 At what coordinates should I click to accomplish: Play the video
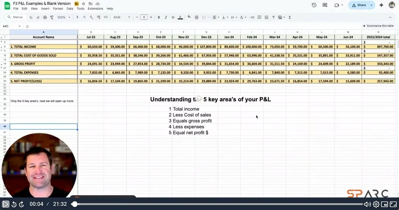pyautogui.click(x=5, y=204)
